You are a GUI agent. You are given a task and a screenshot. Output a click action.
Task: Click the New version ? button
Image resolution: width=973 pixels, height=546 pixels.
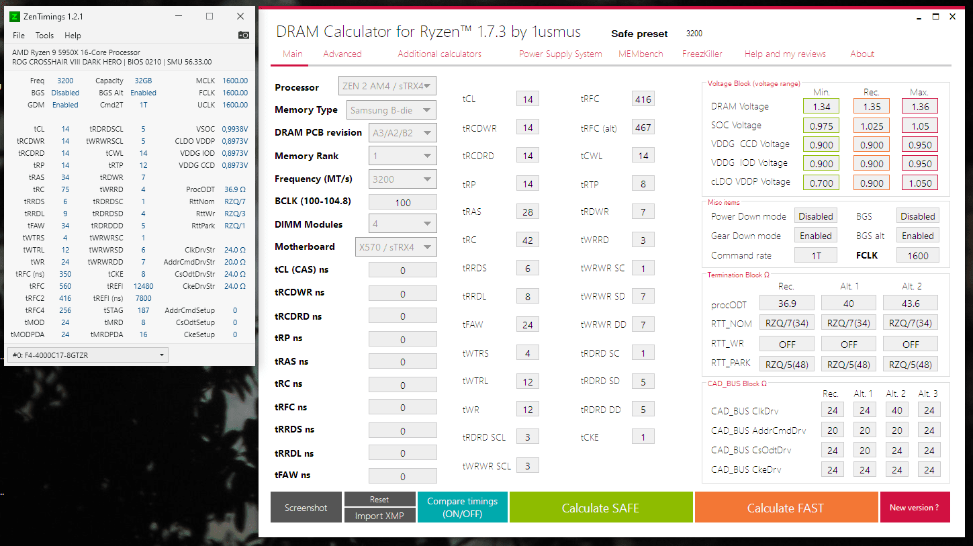(x=915, y=507)
